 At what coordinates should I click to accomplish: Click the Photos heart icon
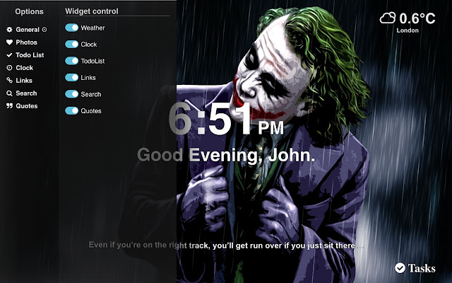point(9,42)
